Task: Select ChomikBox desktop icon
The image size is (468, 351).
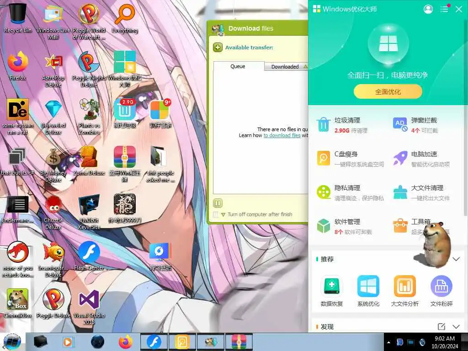Action: [x=17, y=303]
